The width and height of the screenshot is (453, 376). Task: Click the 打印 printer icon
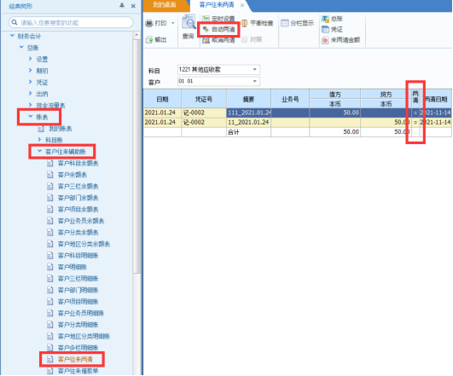tap(149, 23)
